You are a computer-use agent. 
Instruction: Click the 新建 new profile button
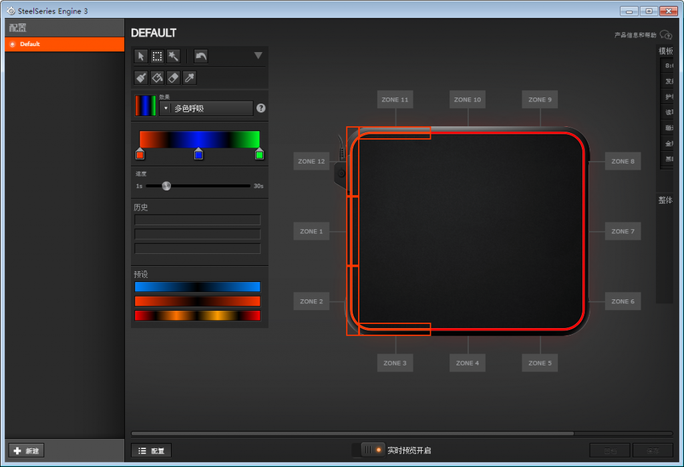[26, 451]
